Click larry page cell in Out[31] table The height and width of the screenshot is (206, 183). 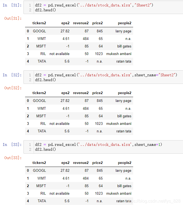tap(123, 31)
